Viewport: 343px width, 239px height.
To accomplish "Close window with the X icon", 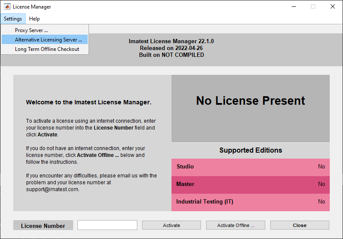I will [x=332, y=6].
